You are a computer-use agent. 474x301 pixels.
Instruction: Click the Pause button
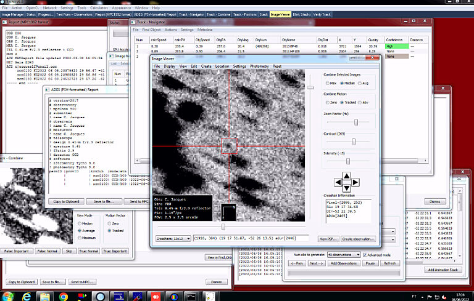coord(370,263)
